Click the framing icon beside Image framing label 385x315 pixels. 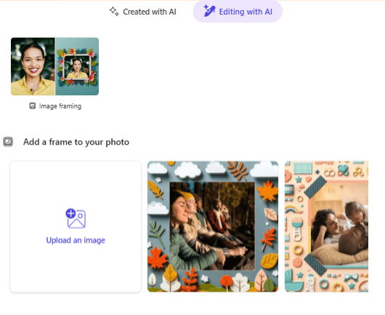tap(32, 106)
